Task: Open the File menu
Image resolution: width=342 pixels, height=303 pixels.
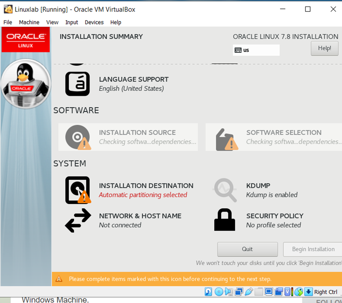Action: tap(8, 22)
